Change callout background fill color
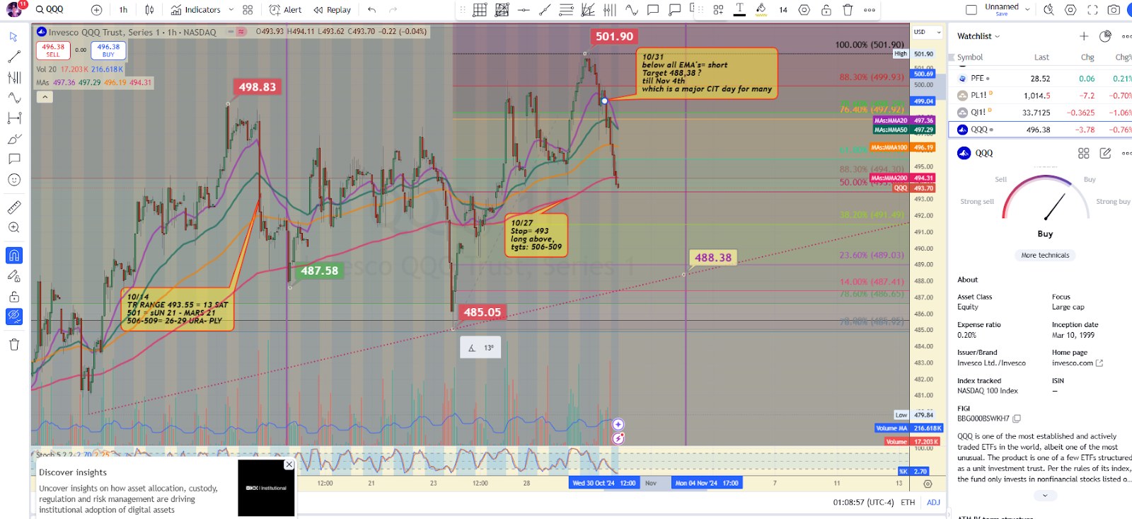The image size is (1132, 519). (761, 10)
